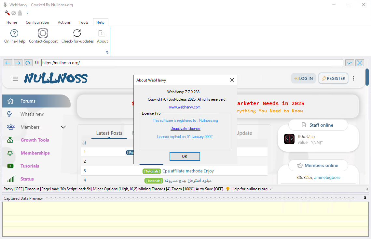The width and height of the screenshot is (371, 239).
Task: Click the Mining Threads [4] status entry
Action: [x=155, y=189]
